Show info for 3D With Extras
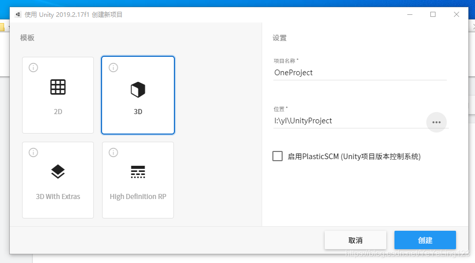Image resolution: width=475 pixels, height=263 pixels. point(33,152)
